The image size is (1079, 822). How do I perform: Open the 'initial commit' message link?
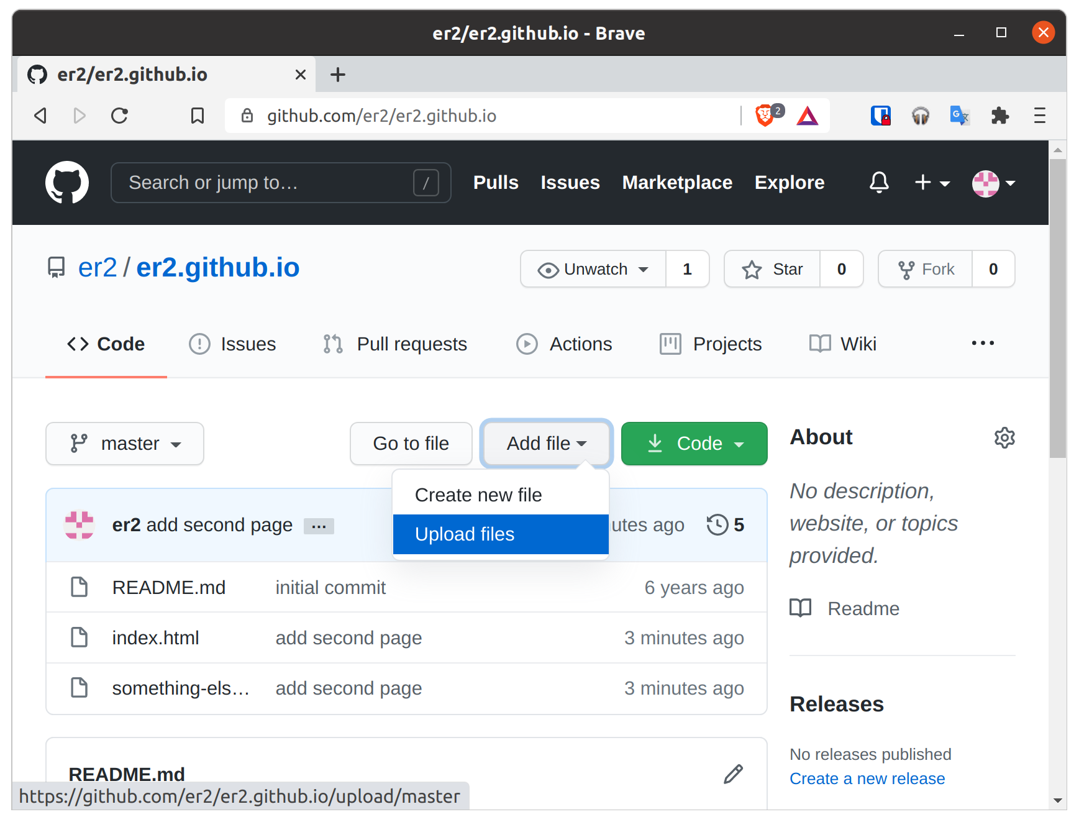coord(330,587)
